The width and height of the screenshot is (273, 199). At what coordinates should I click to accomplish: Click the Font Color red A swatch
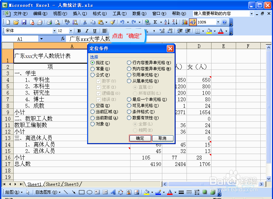(x=221, y=31)
